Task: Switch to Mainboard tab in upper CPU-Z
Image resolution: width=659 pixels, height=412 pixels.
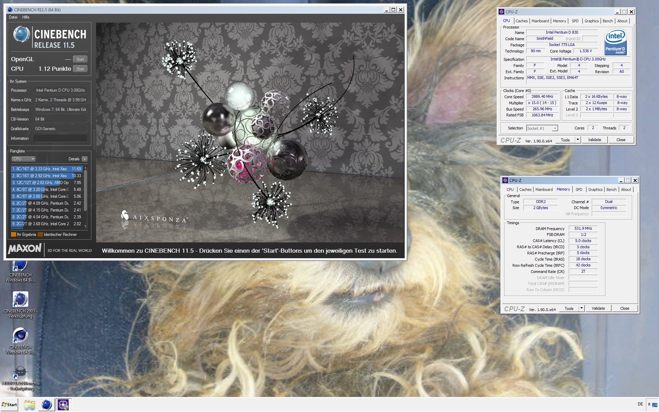Action: [540, 21]
